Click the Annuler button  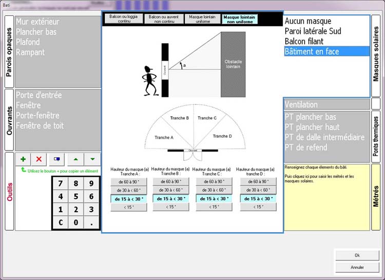357,267
